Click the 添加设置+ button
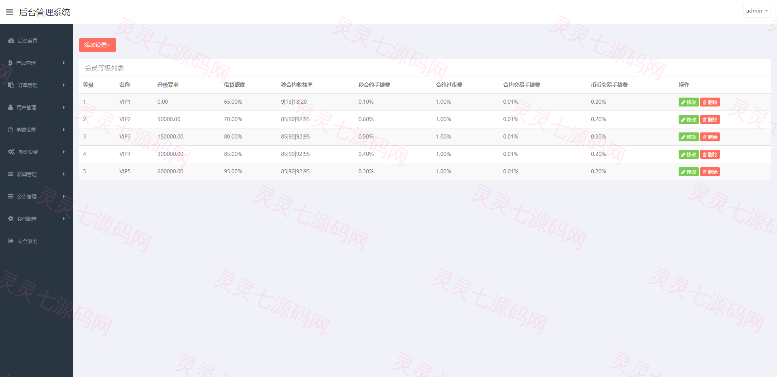Image resolution: width=777 pixels, height=377 pixels. click(98, 45)
